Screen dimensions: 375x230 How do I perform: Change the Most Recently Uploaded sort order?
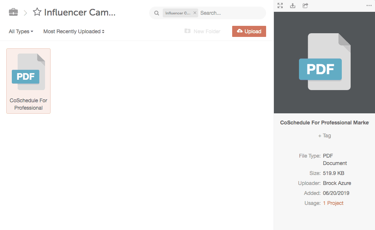coord(74,31)
